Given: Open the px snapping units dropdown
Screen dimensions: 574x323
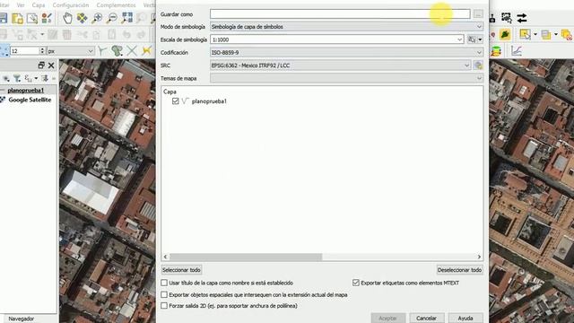Looking at the screenshot, I should [x=71, y=51].
